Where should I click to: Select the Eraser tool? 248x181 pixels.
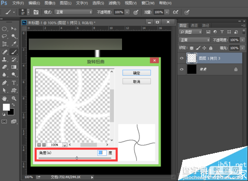pos(4,67)
